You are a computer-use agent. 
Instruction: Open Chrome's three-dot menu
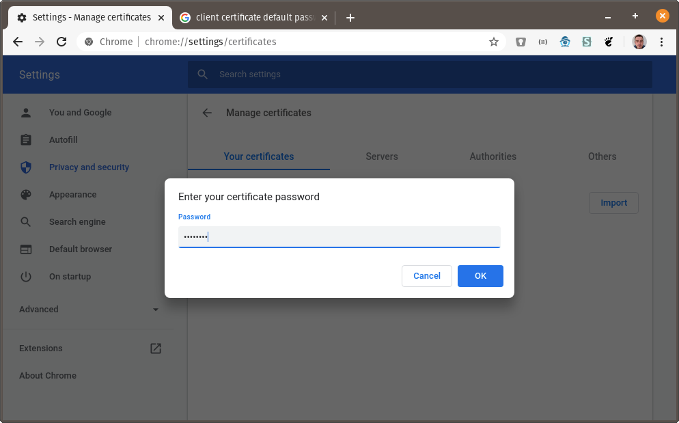point(661,42)
